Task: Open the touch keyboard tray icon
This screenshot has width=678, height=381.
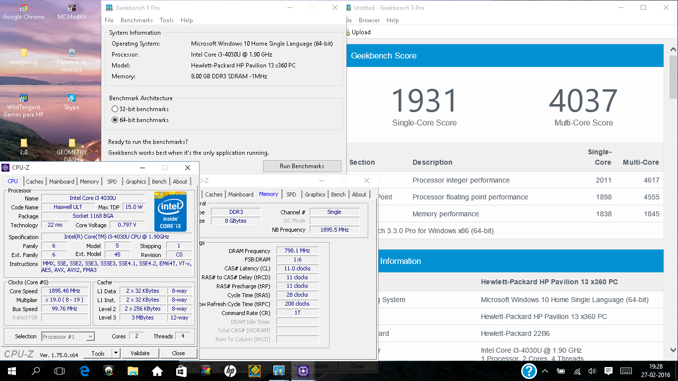Action: pos(626,371)
